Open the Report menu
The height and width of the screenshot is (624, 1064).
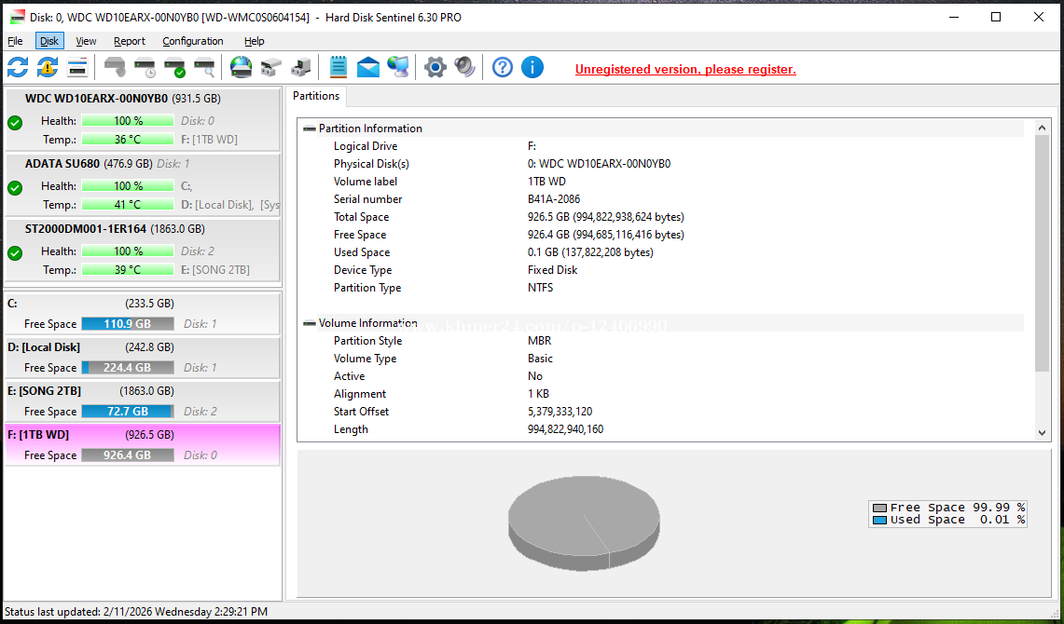tap(130, 41)
